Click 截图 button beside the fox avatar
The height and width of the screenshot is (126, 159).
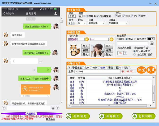tap(85, 50)
